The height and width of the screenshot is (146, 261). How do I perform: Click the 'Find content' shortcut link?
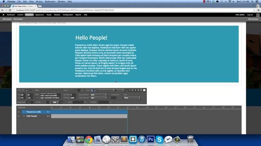(x=18, y=19)
